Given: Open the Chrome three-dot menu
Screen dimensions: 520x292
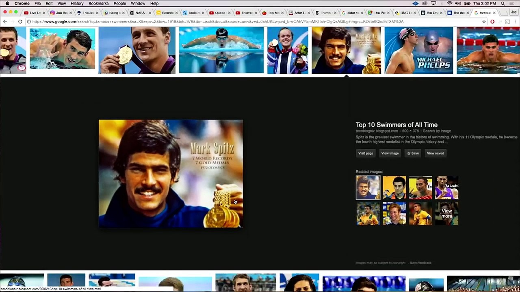Looking at the screenshot, I should point(516,21).
